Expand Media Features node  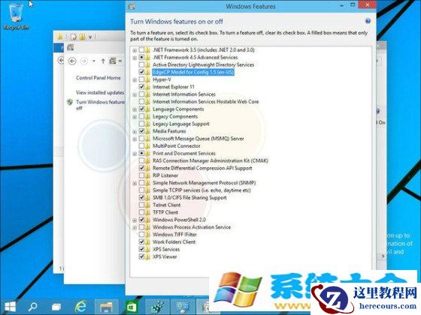[x=135, y=131]
